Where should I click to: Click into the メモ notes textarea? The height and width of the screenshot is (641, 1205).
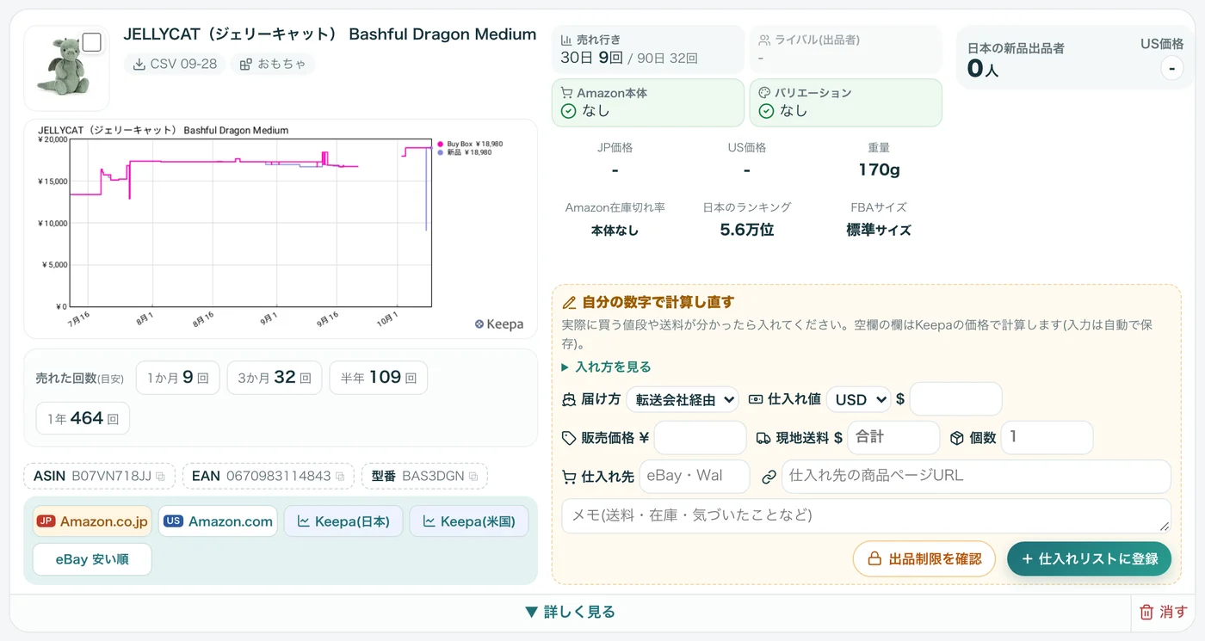pyautogui.click(x=866, y=515)
